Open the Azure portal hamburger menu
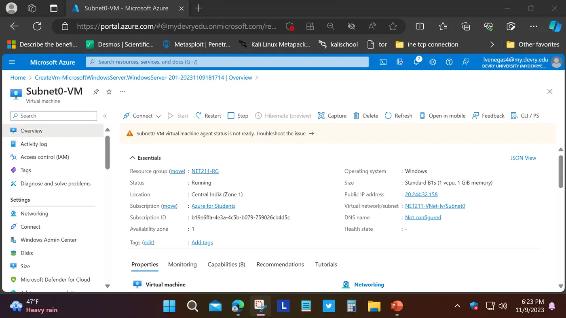 point(12,62)
